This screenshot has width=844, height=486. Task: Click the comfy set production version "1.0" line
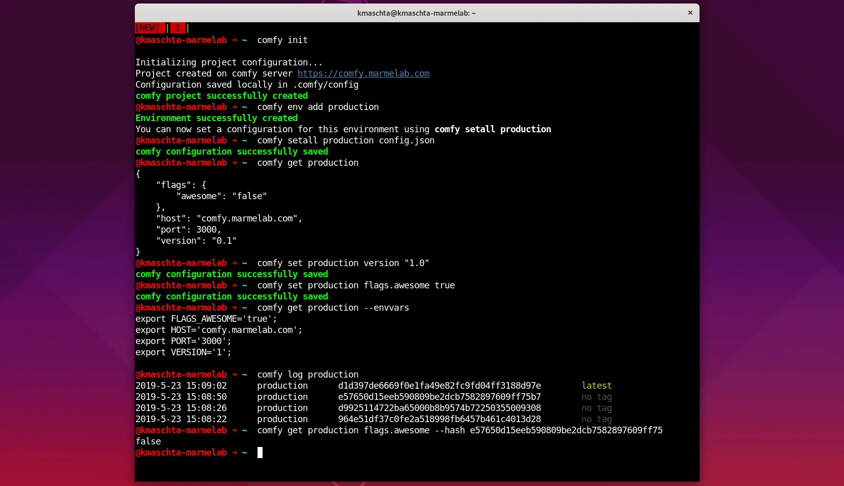point(342,263)
